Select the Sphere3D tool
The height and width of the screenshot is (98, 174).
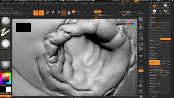[x=165, y=6]
